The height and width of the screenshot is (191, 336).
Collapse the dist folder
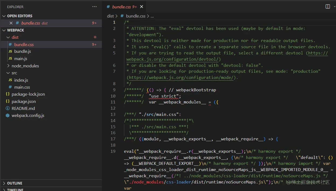(x=8, y=37)
